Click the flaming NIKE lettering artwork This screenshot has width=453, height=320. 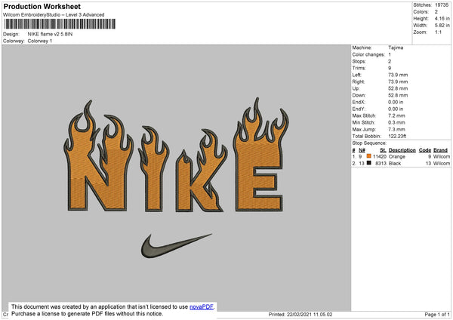tap(176, 156)
